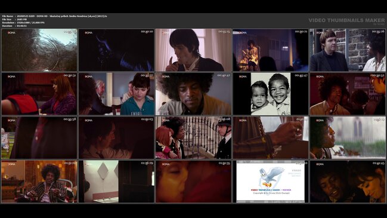Select the woman in teal shirt thumbnail
The height and width of the screenshot is (218, 387).
(116, 94)
